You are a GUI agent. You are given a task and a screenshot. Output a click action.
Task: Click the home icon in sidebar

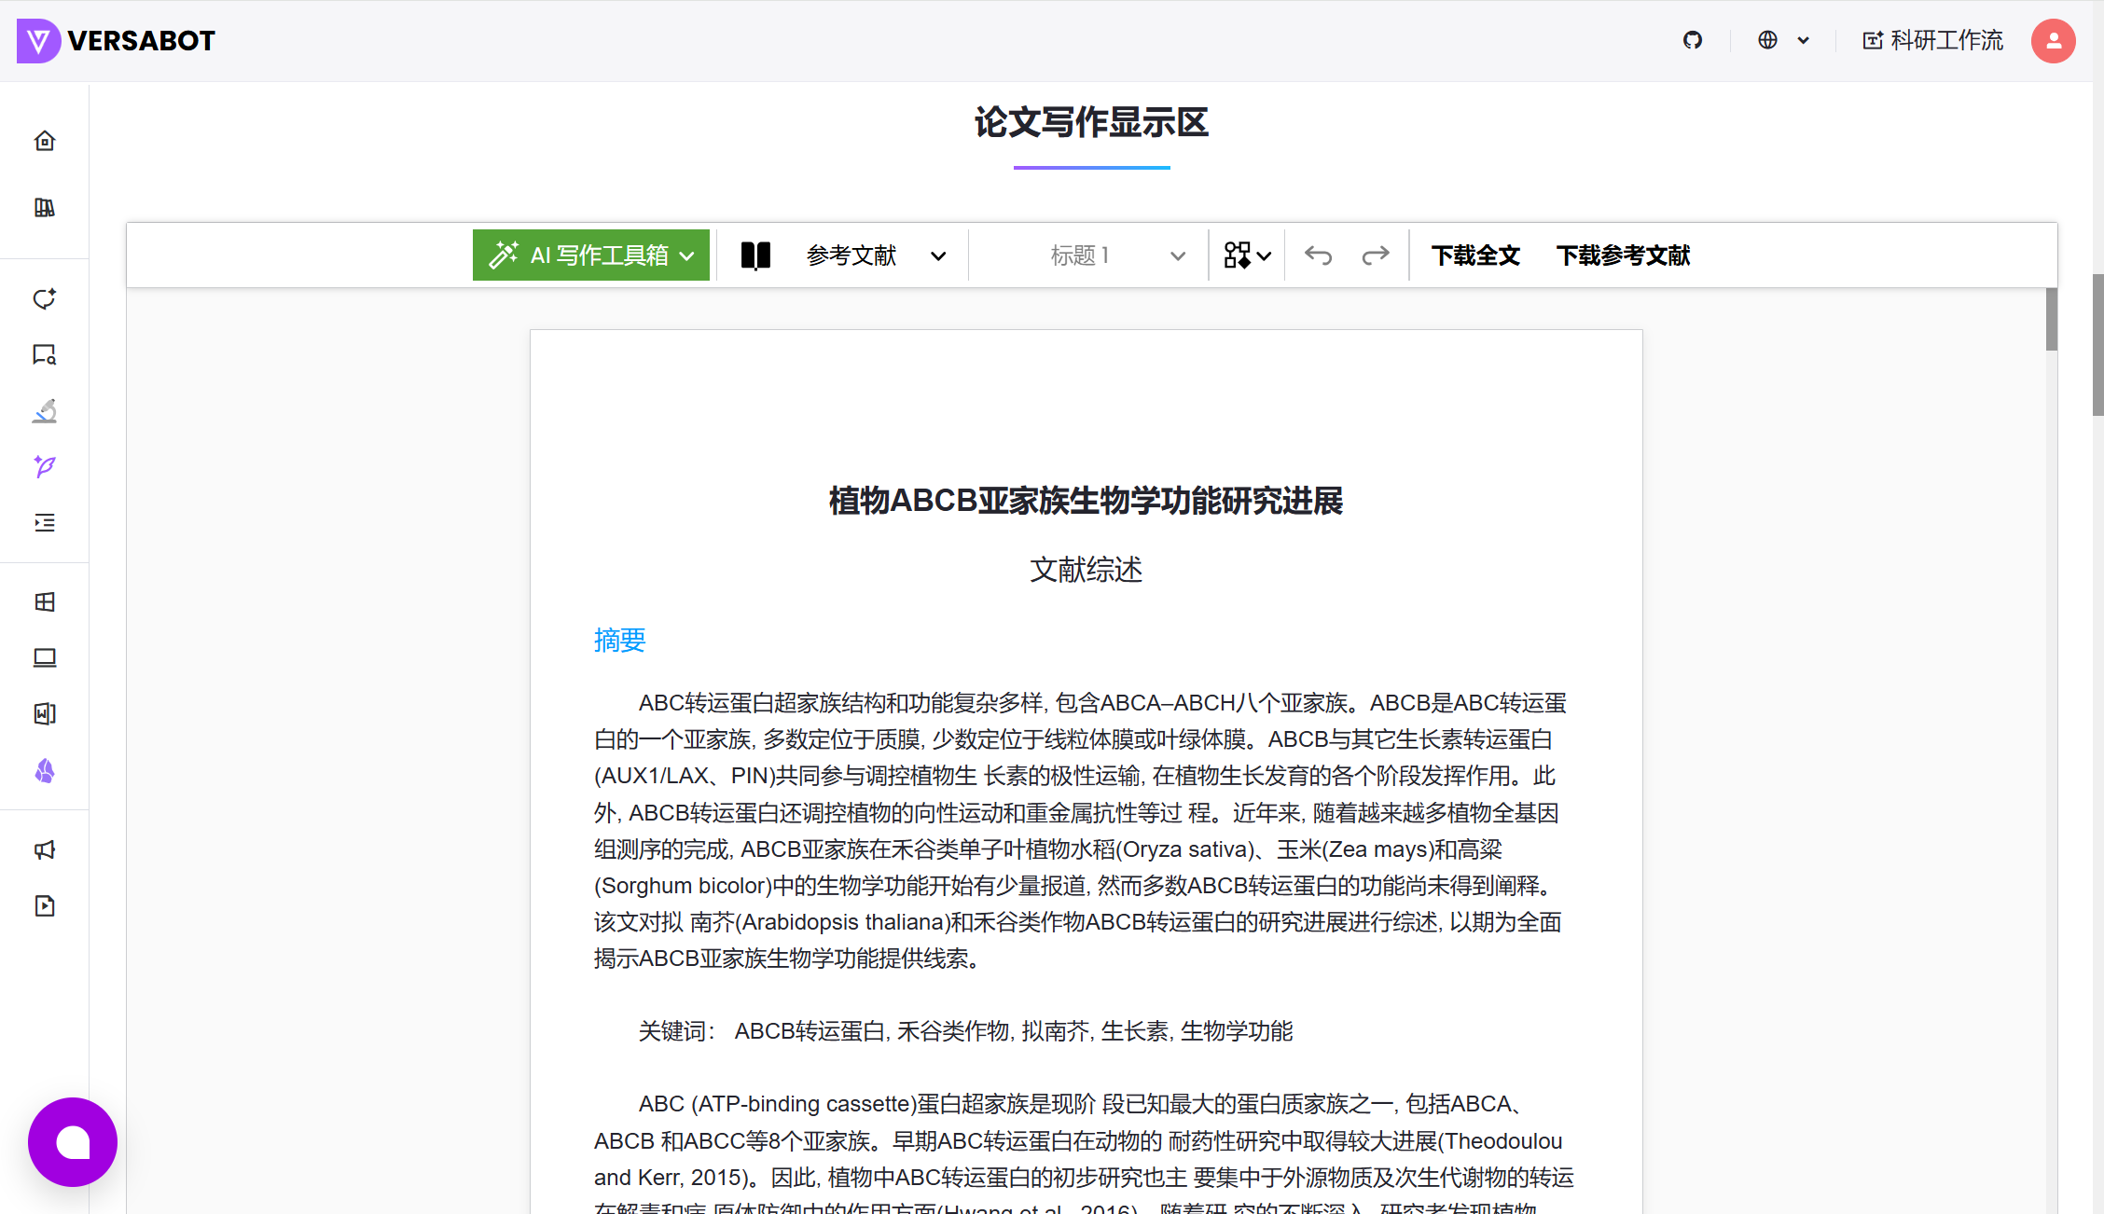45,141
